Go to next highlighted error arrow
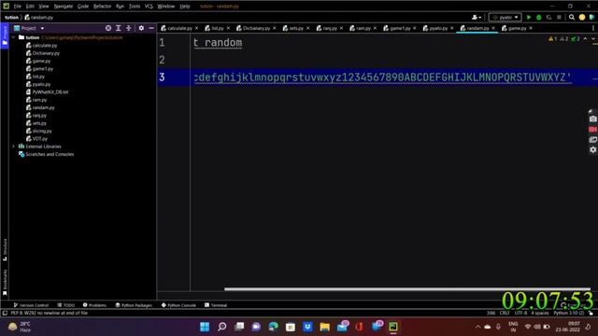Image resolution: width=598 pixels, height=336 pixels. pos(592,39)
